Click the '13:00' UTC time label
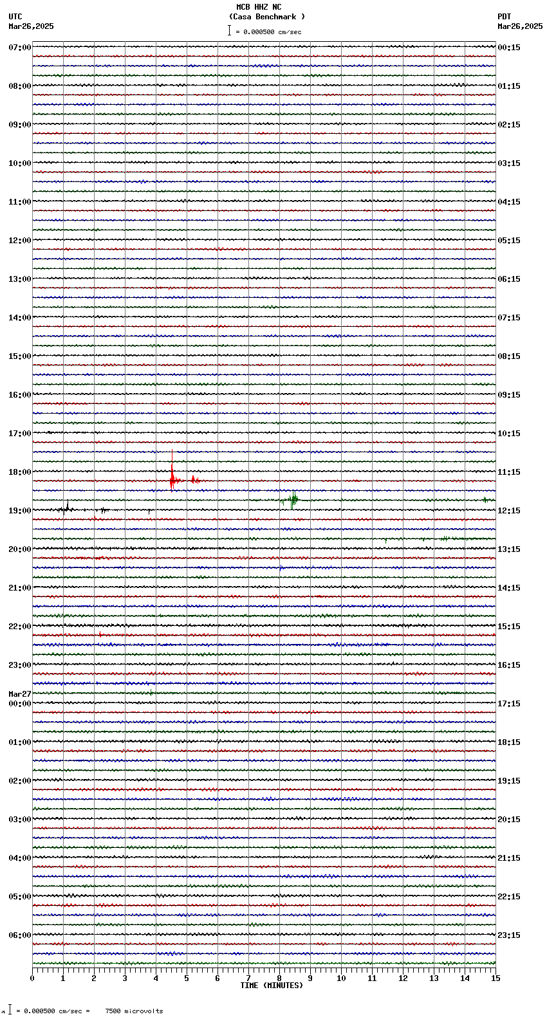 20,279
